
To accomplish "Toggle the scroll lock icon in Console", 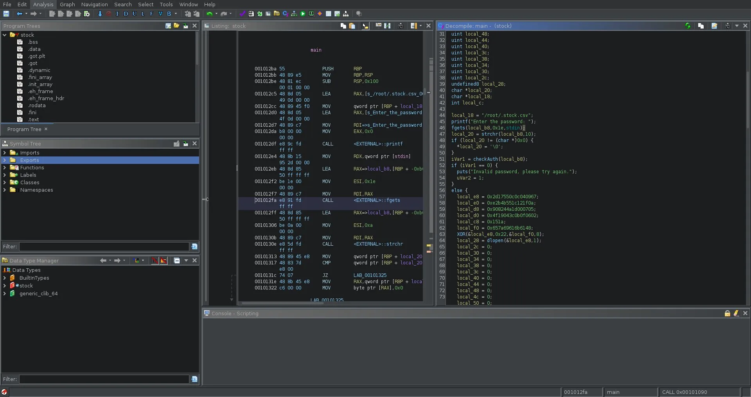I will coord(727,313).
